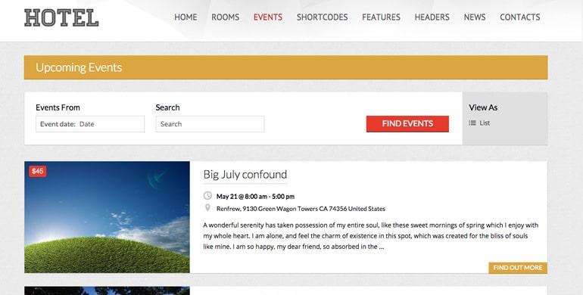The height and width of the screenshot is (295, 583).
Task: Click the Events From label
Action: click(58, 107)
